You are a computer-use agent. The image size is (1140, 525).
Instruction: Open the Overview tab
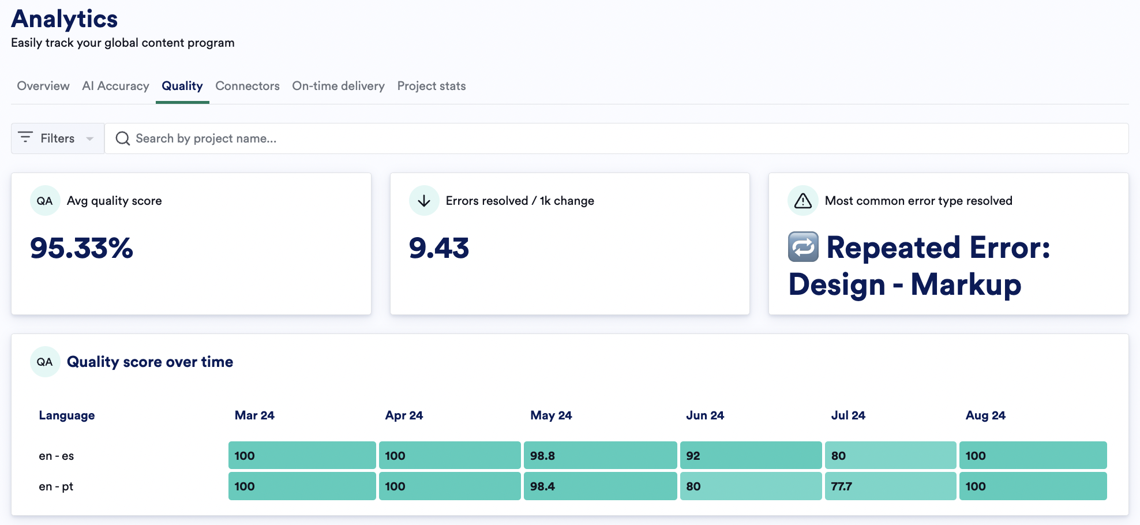[43, 86]
